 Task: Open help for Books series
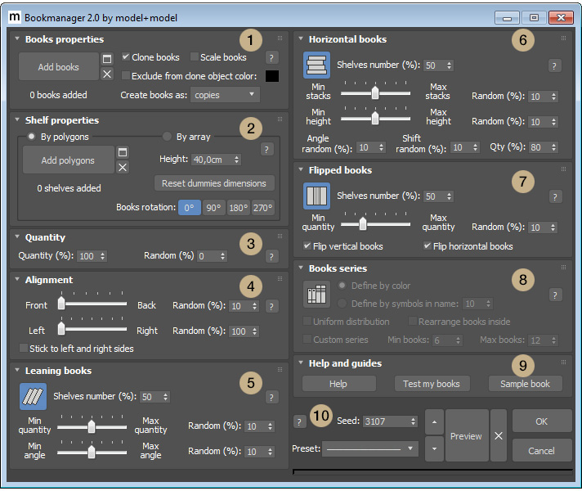click(555, 295)
